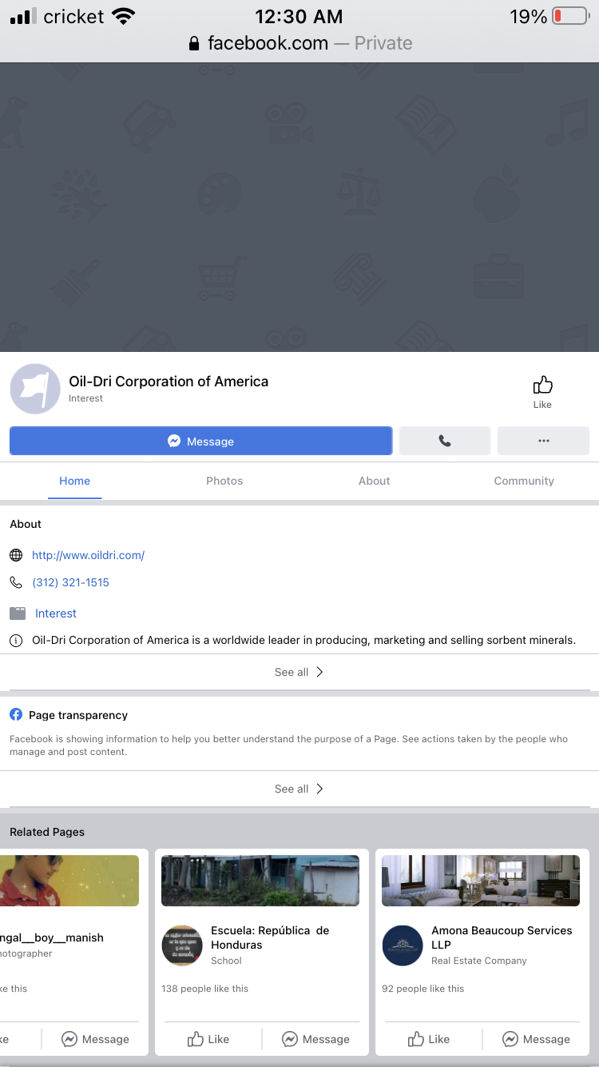Message the bengal boy manish page
Screen dimensions: 599x1067
coord(96,1039)
